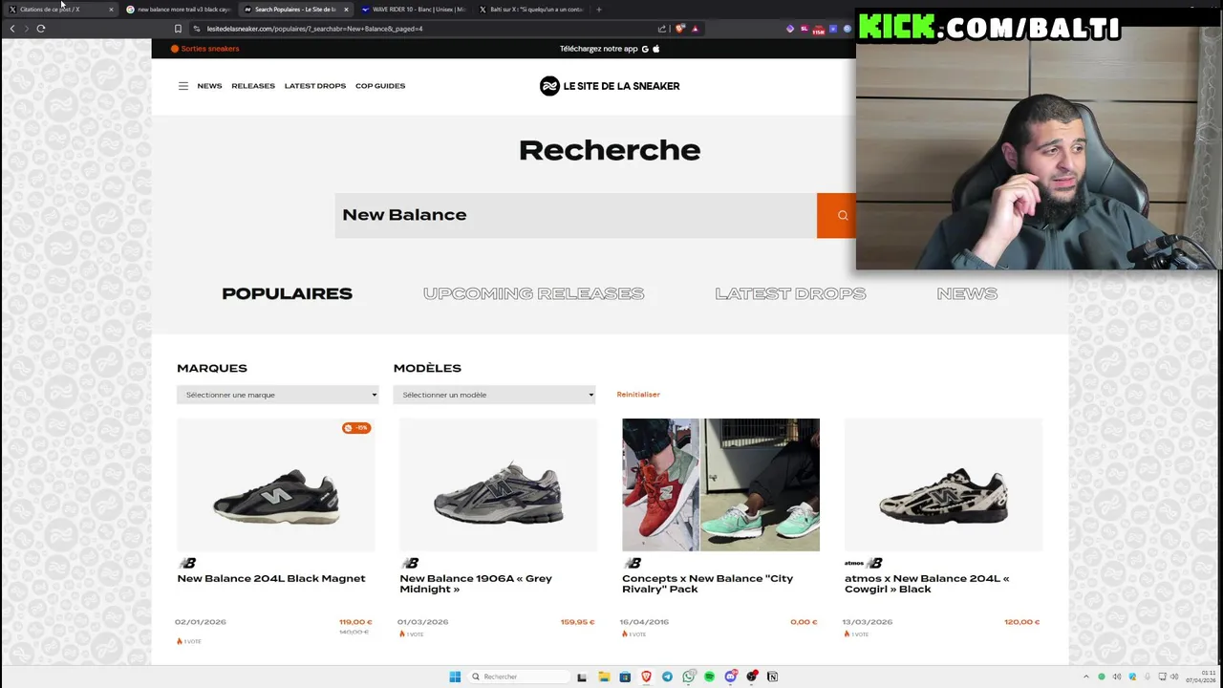Click the browser address bar URL

(x=315, y=29)
